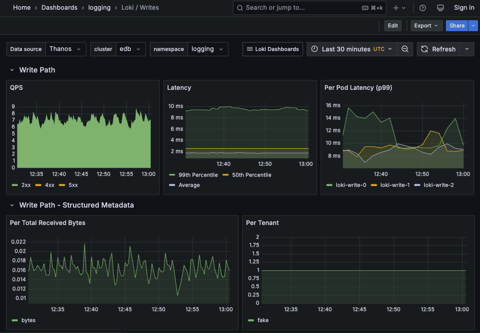Click the Loki Dashboards list icon

[250, 49]
